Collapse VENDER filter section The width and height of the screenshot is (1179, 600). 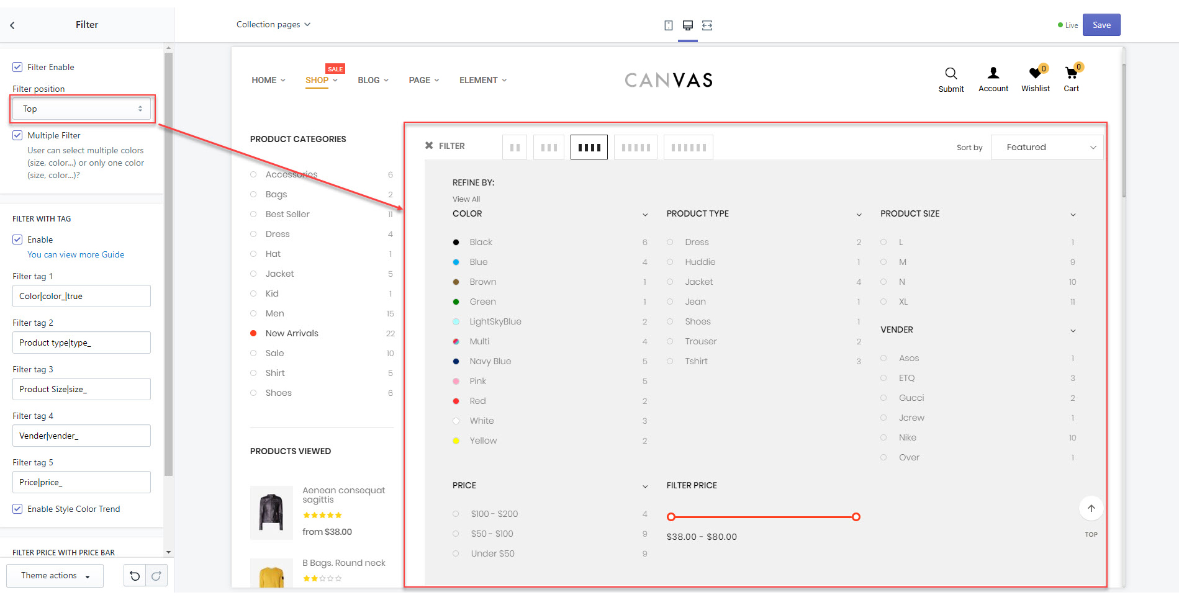1073,331
